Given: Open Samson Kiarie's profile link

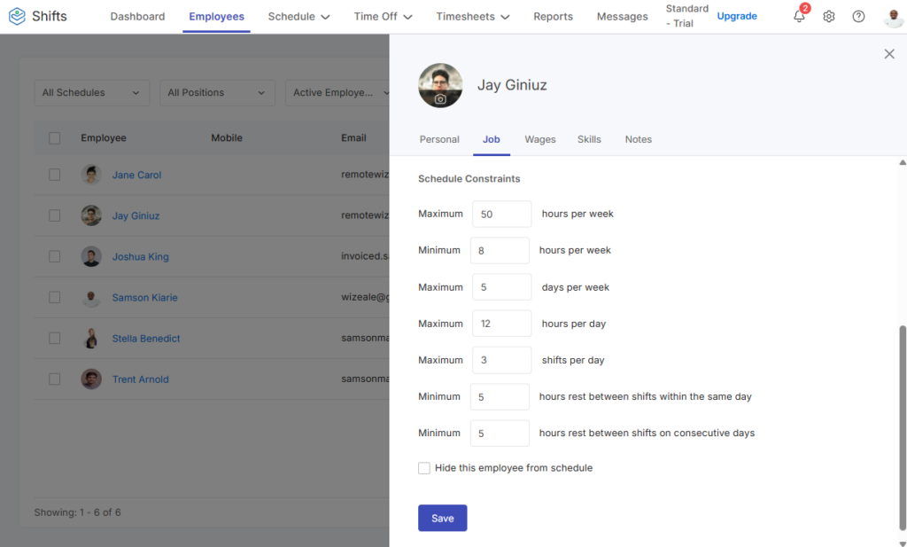Looking at the screenshot, I should tap(144, 298).
